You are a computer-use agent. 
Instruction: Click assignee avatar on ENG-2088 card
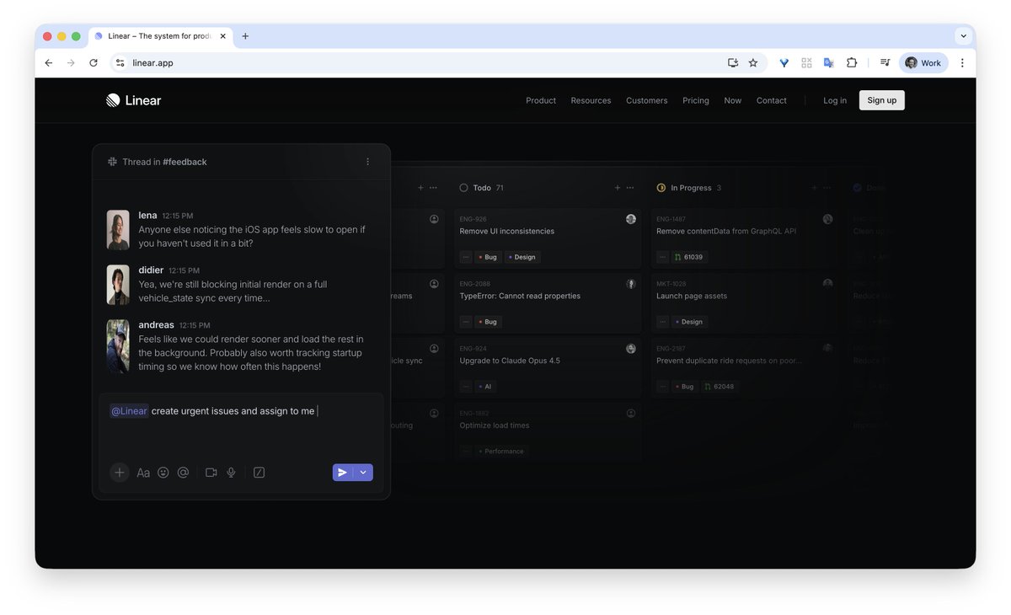(x=631, y=284)
